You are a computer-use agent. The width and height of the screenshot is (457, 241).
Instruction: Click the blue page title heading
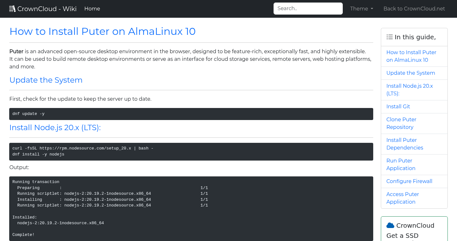coord(102,31)
